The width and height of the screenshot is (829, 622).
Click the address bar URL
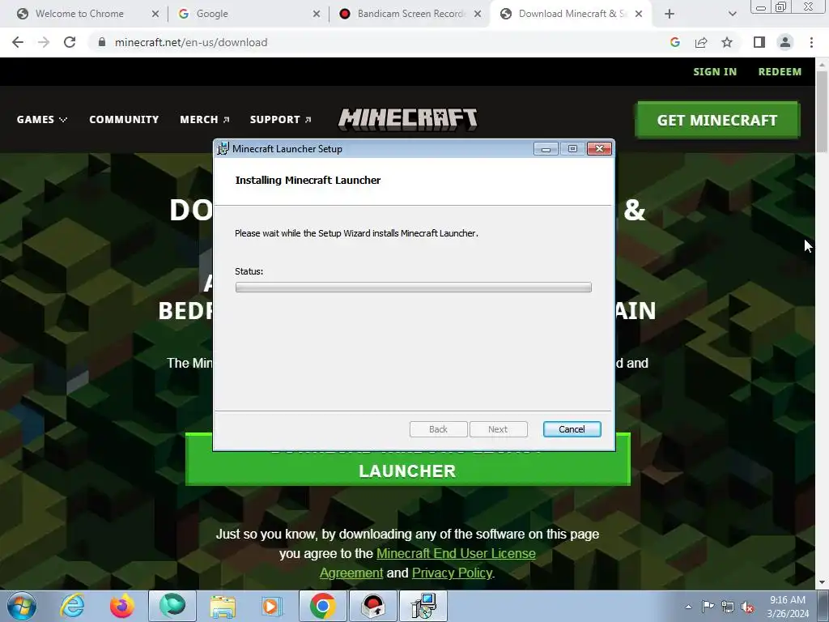[191, 42]
